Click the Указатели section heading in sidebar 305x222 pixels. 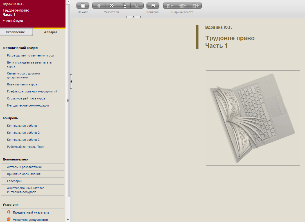11,205
